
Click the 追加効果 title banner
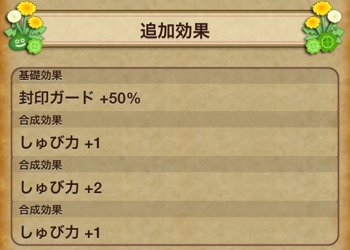pyautogui.click(x=175, y=31)
